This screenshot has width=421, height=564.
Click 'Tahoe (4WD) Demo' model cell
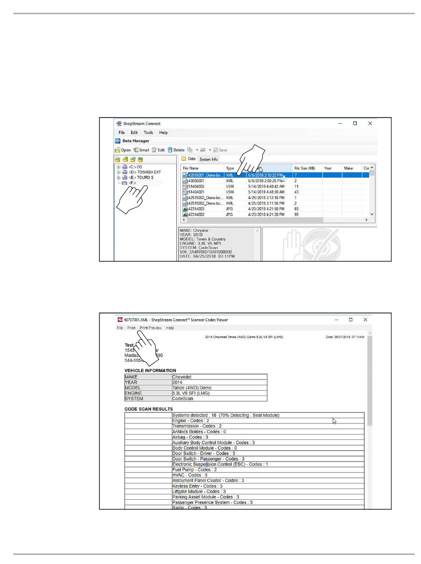point(219,388)
